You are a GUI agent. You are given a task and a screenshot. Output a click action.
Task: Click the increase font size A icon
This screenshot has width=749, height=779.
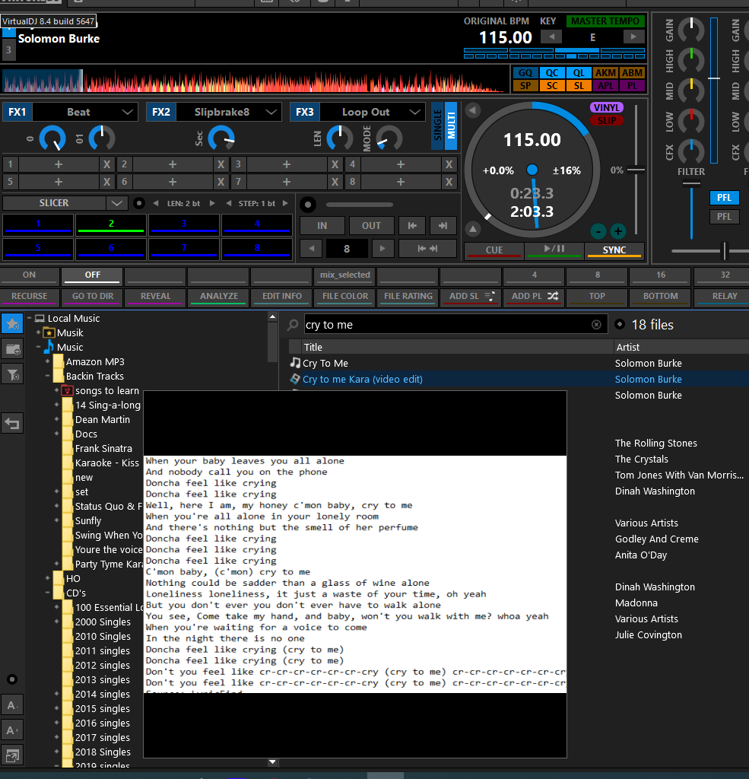12,730
